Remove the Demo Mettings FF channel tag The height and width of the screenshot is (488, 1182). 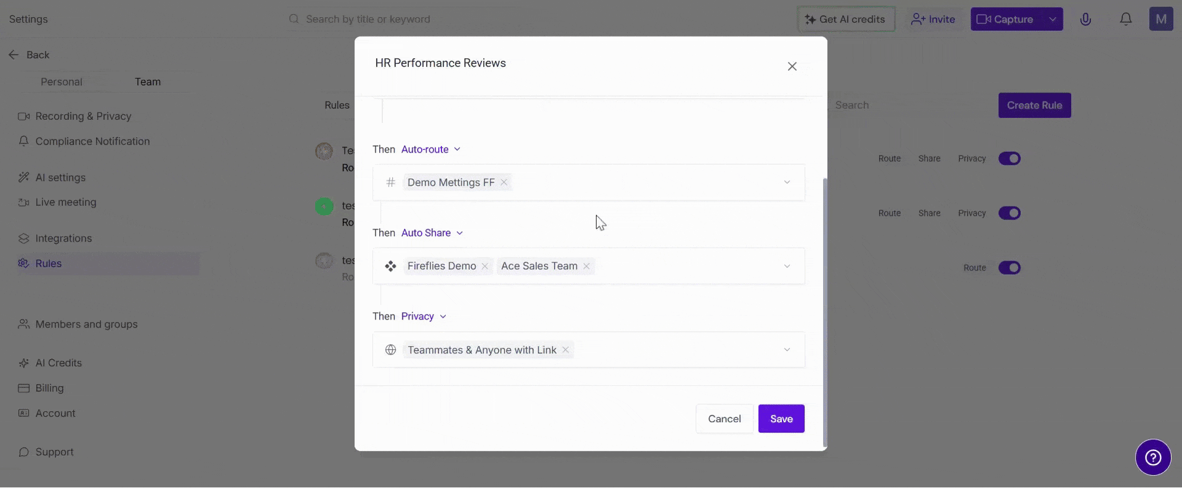504,182
